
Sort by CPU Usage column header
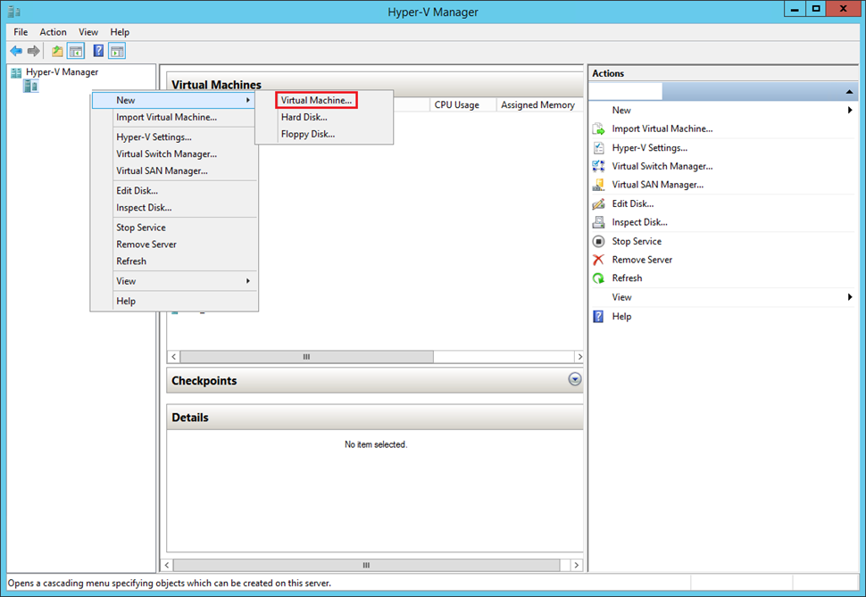pyautogui.click(x=462, y=105)
